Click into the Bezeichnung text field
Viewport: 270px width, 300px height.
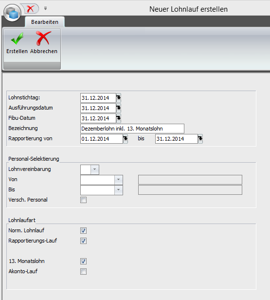[x=132, y=129]
